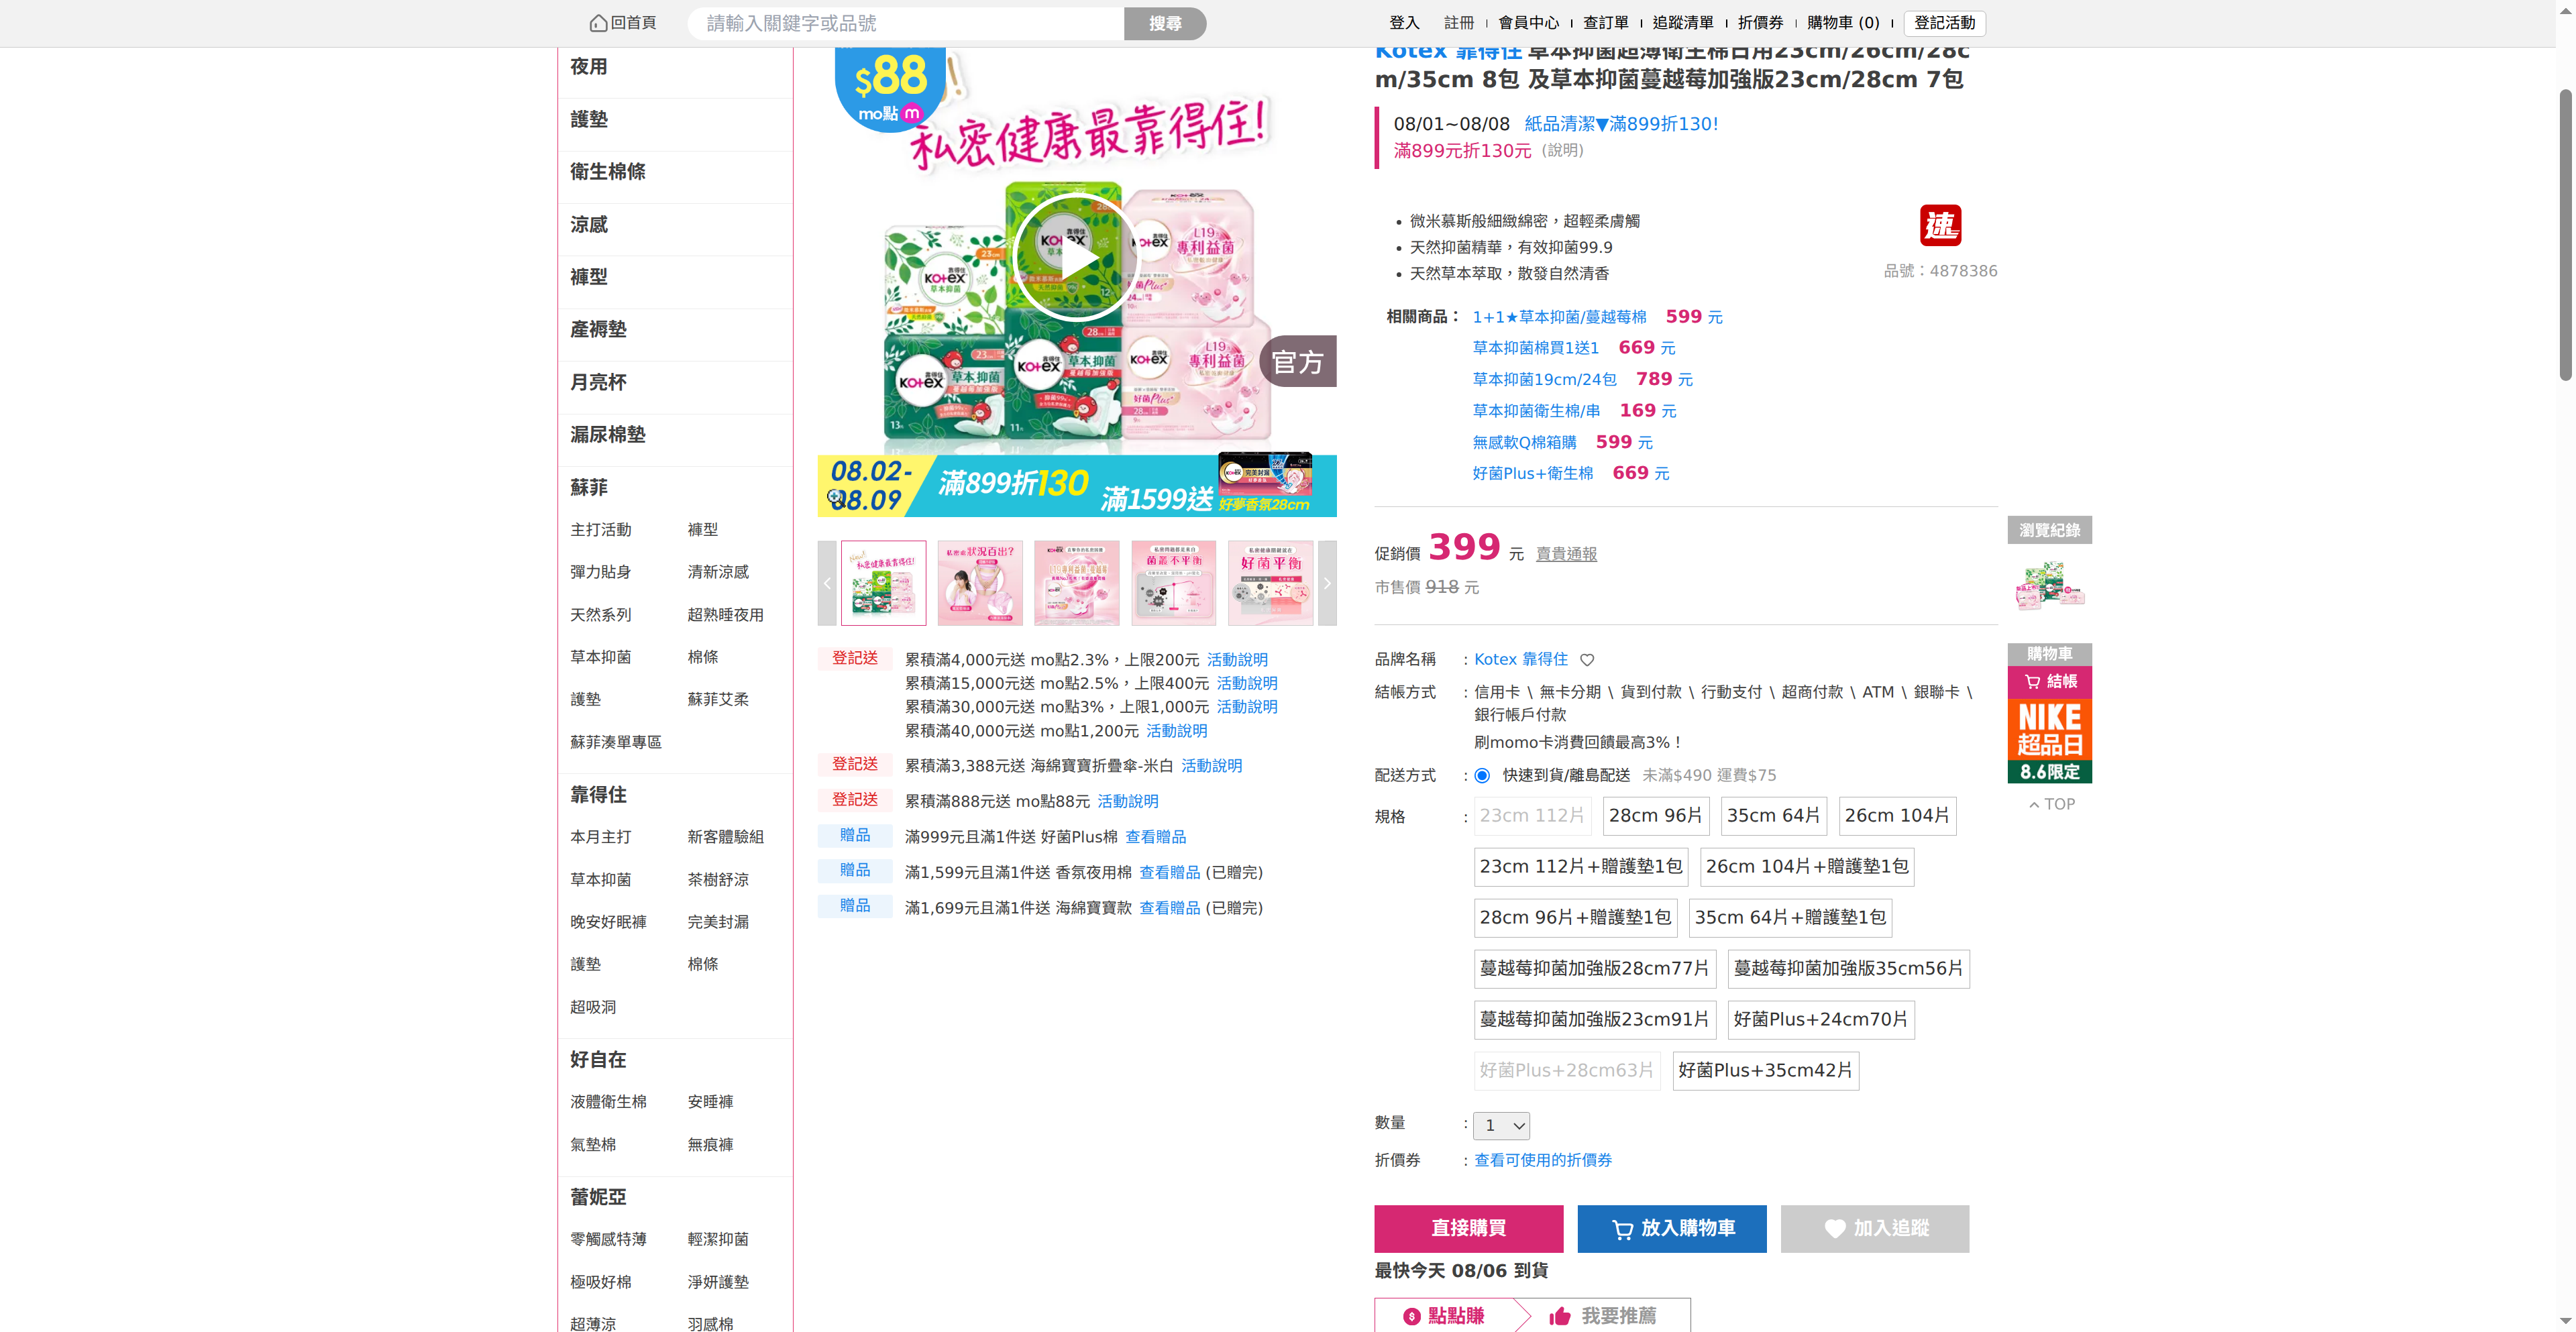Open the 註冊 register link
The height and width of the screenshot is (1332, 2576).
(1459, 23)
